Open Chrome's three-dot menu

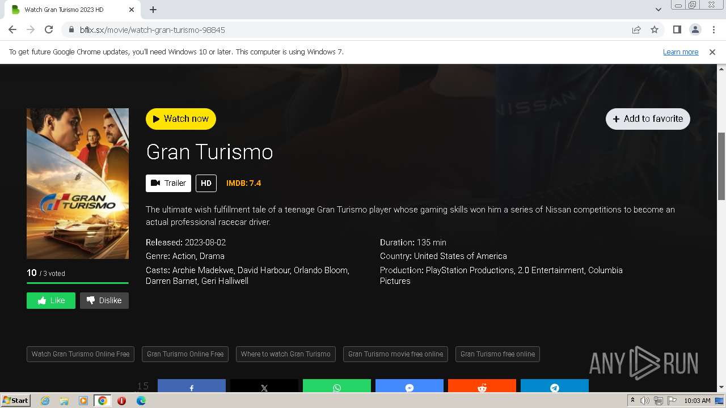(x=714, y=29)
